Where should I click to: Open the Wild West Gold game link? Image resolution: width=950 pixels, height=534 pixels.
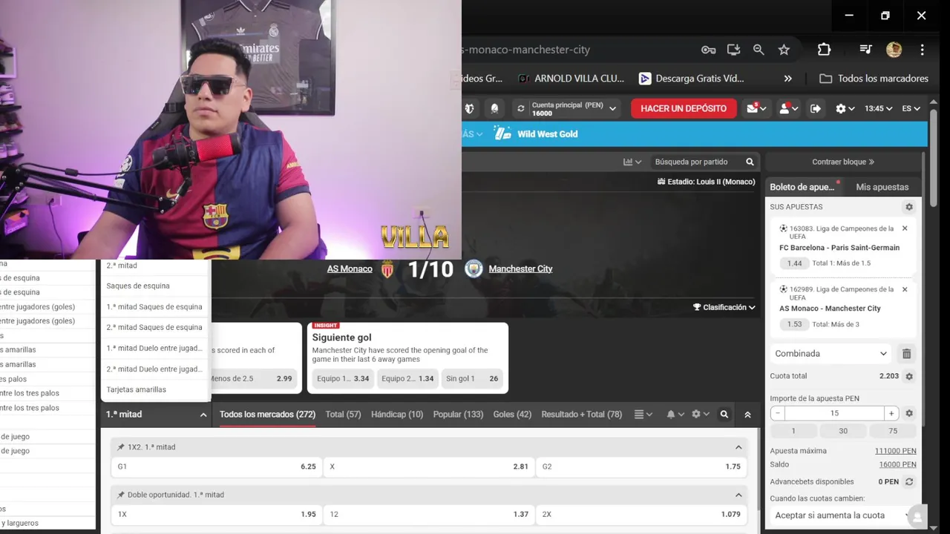point(547,134)
